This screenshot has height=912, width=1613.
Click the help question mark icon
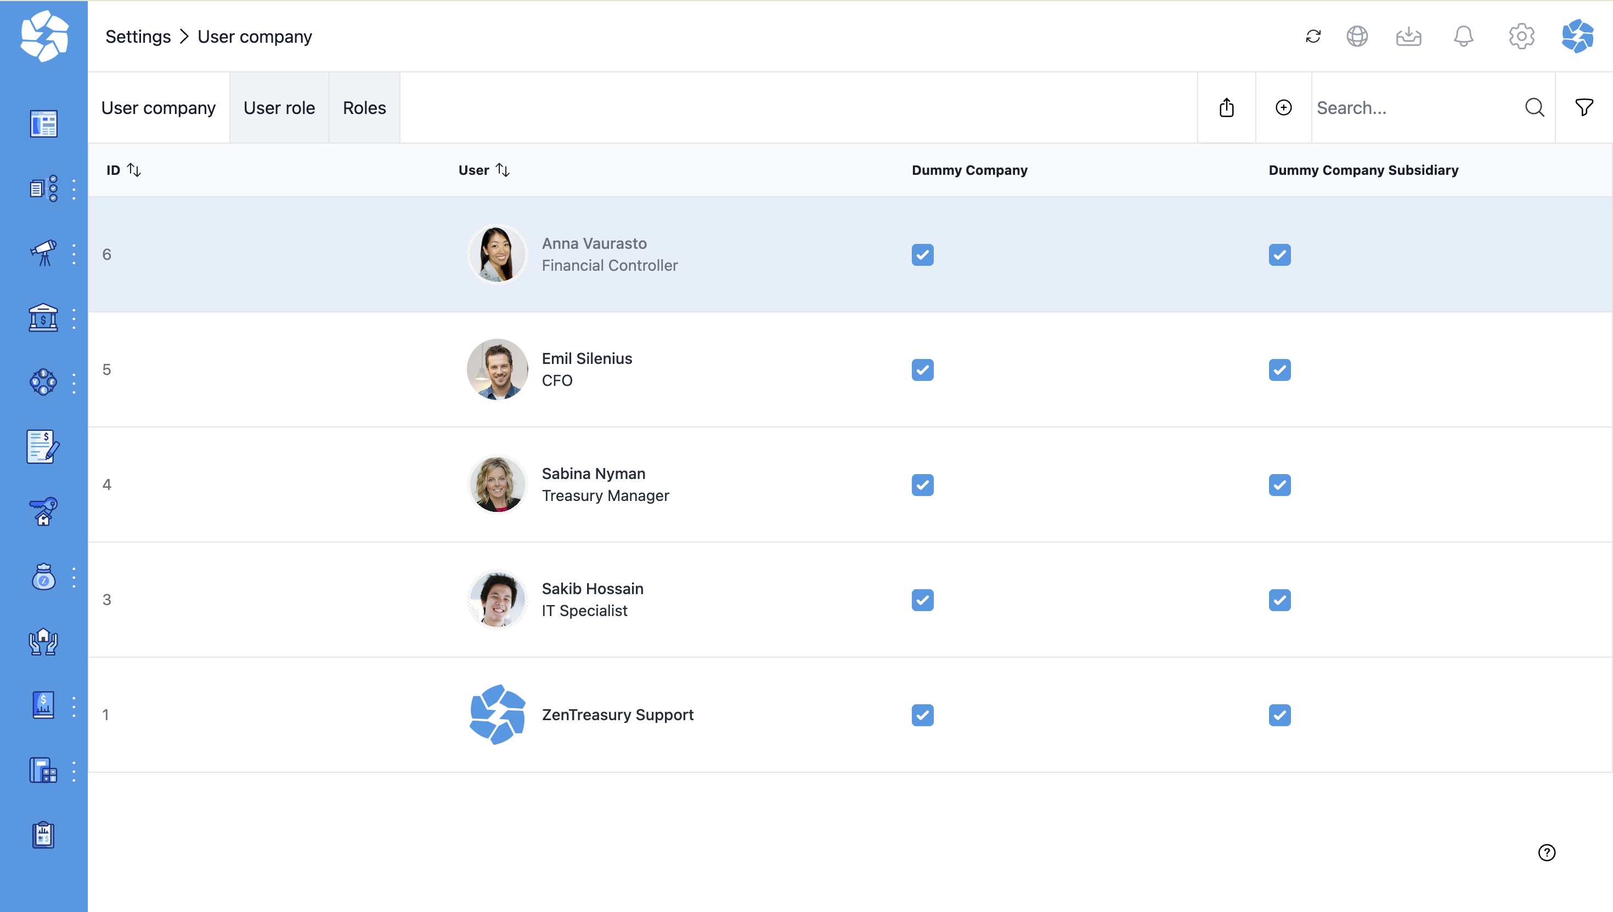[1547, 852]
